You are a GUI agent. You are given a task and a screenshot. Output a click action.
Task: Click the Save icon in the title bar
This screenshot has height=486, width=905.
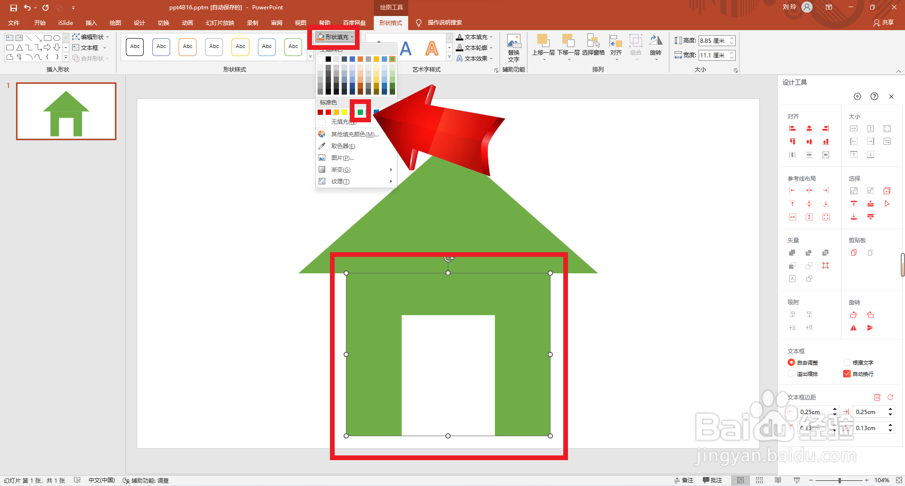click(x=13, y=8)
